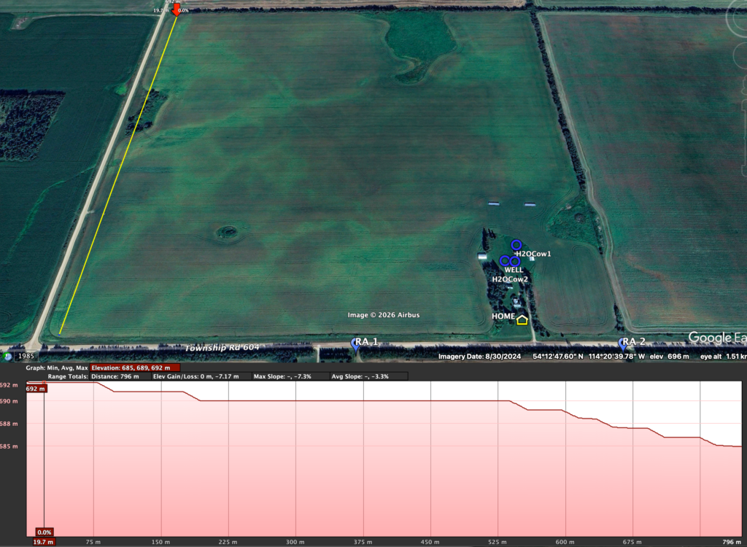This screenshot has height=547, width=747.
Task: Click the Township Rd 604 road label
Action: (222, 348)
